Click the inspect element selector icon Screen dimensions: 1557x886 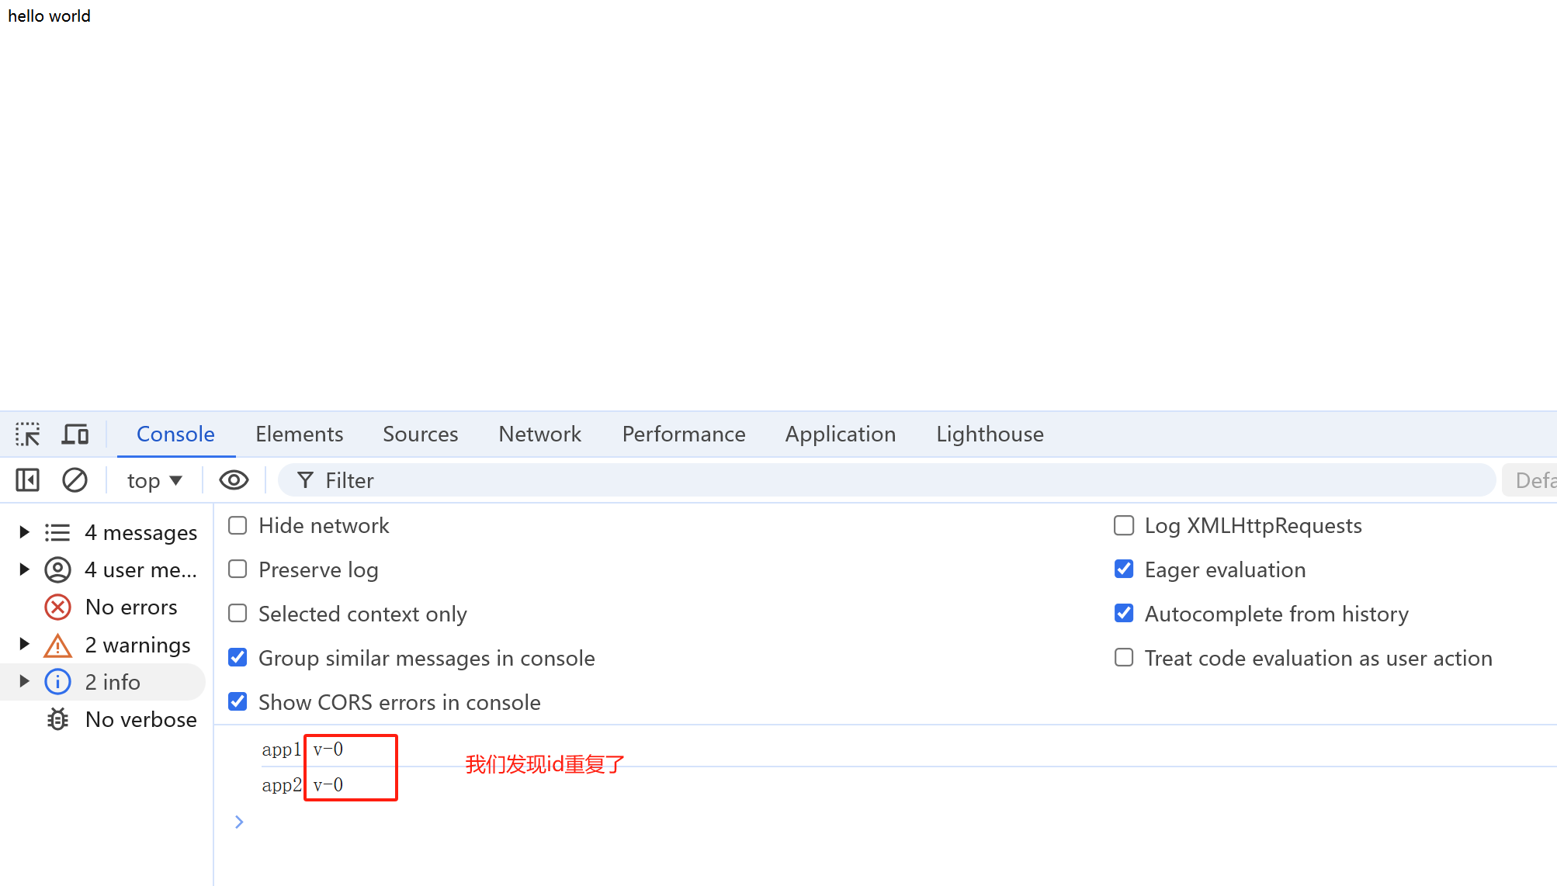point(28,434)
